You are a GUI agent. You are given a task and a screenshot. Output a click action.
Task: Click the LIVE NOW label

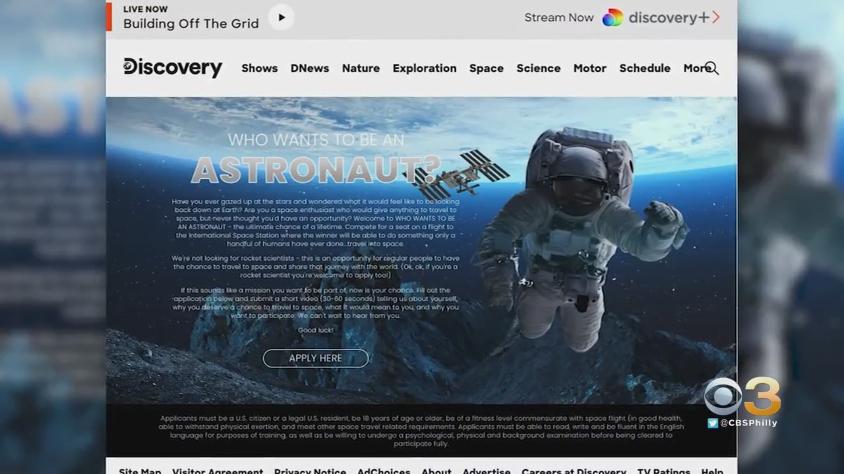(x=146, y=9)
